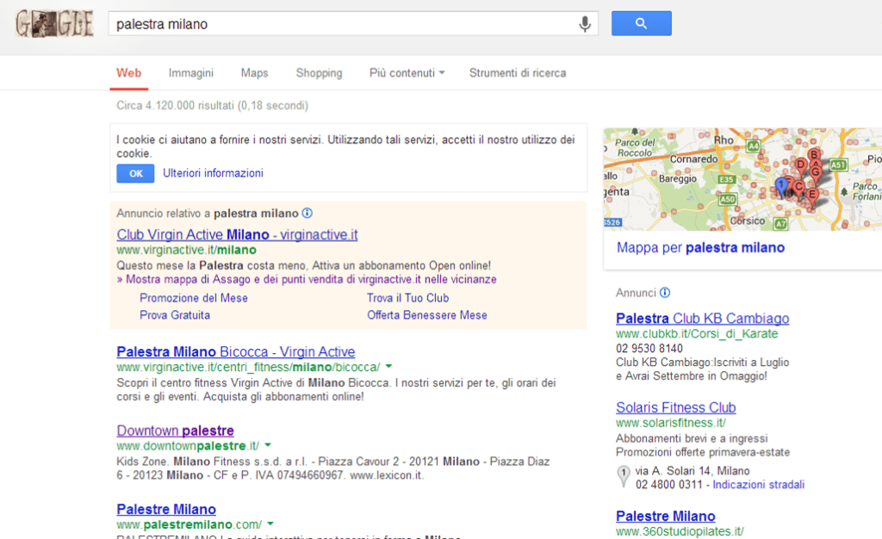Screen dimensions: 882x539
Task: Open Downtown palestre result
Action: pos(175,431)
